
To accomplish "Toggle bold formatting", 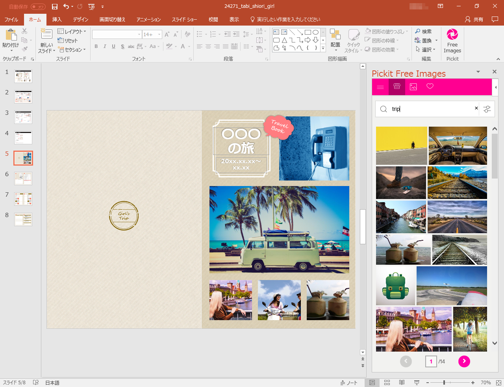I will 96,46.
